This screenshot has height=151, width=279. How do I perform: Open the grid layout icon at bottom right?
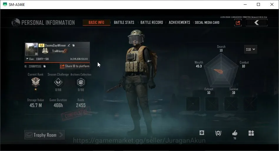251,133
